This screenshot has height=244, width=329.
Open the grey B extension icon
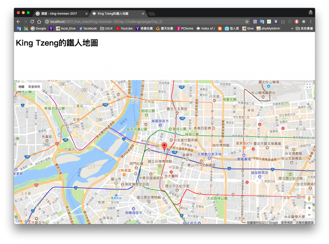[x=283, y=22]
